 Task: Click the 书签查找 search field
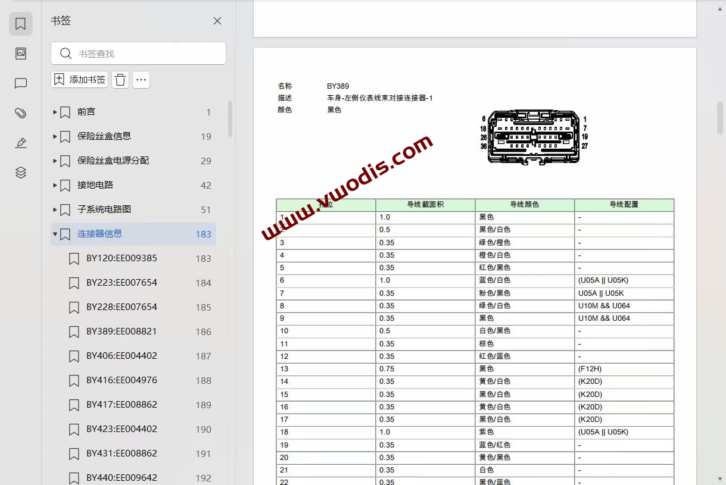pos(138,53)
